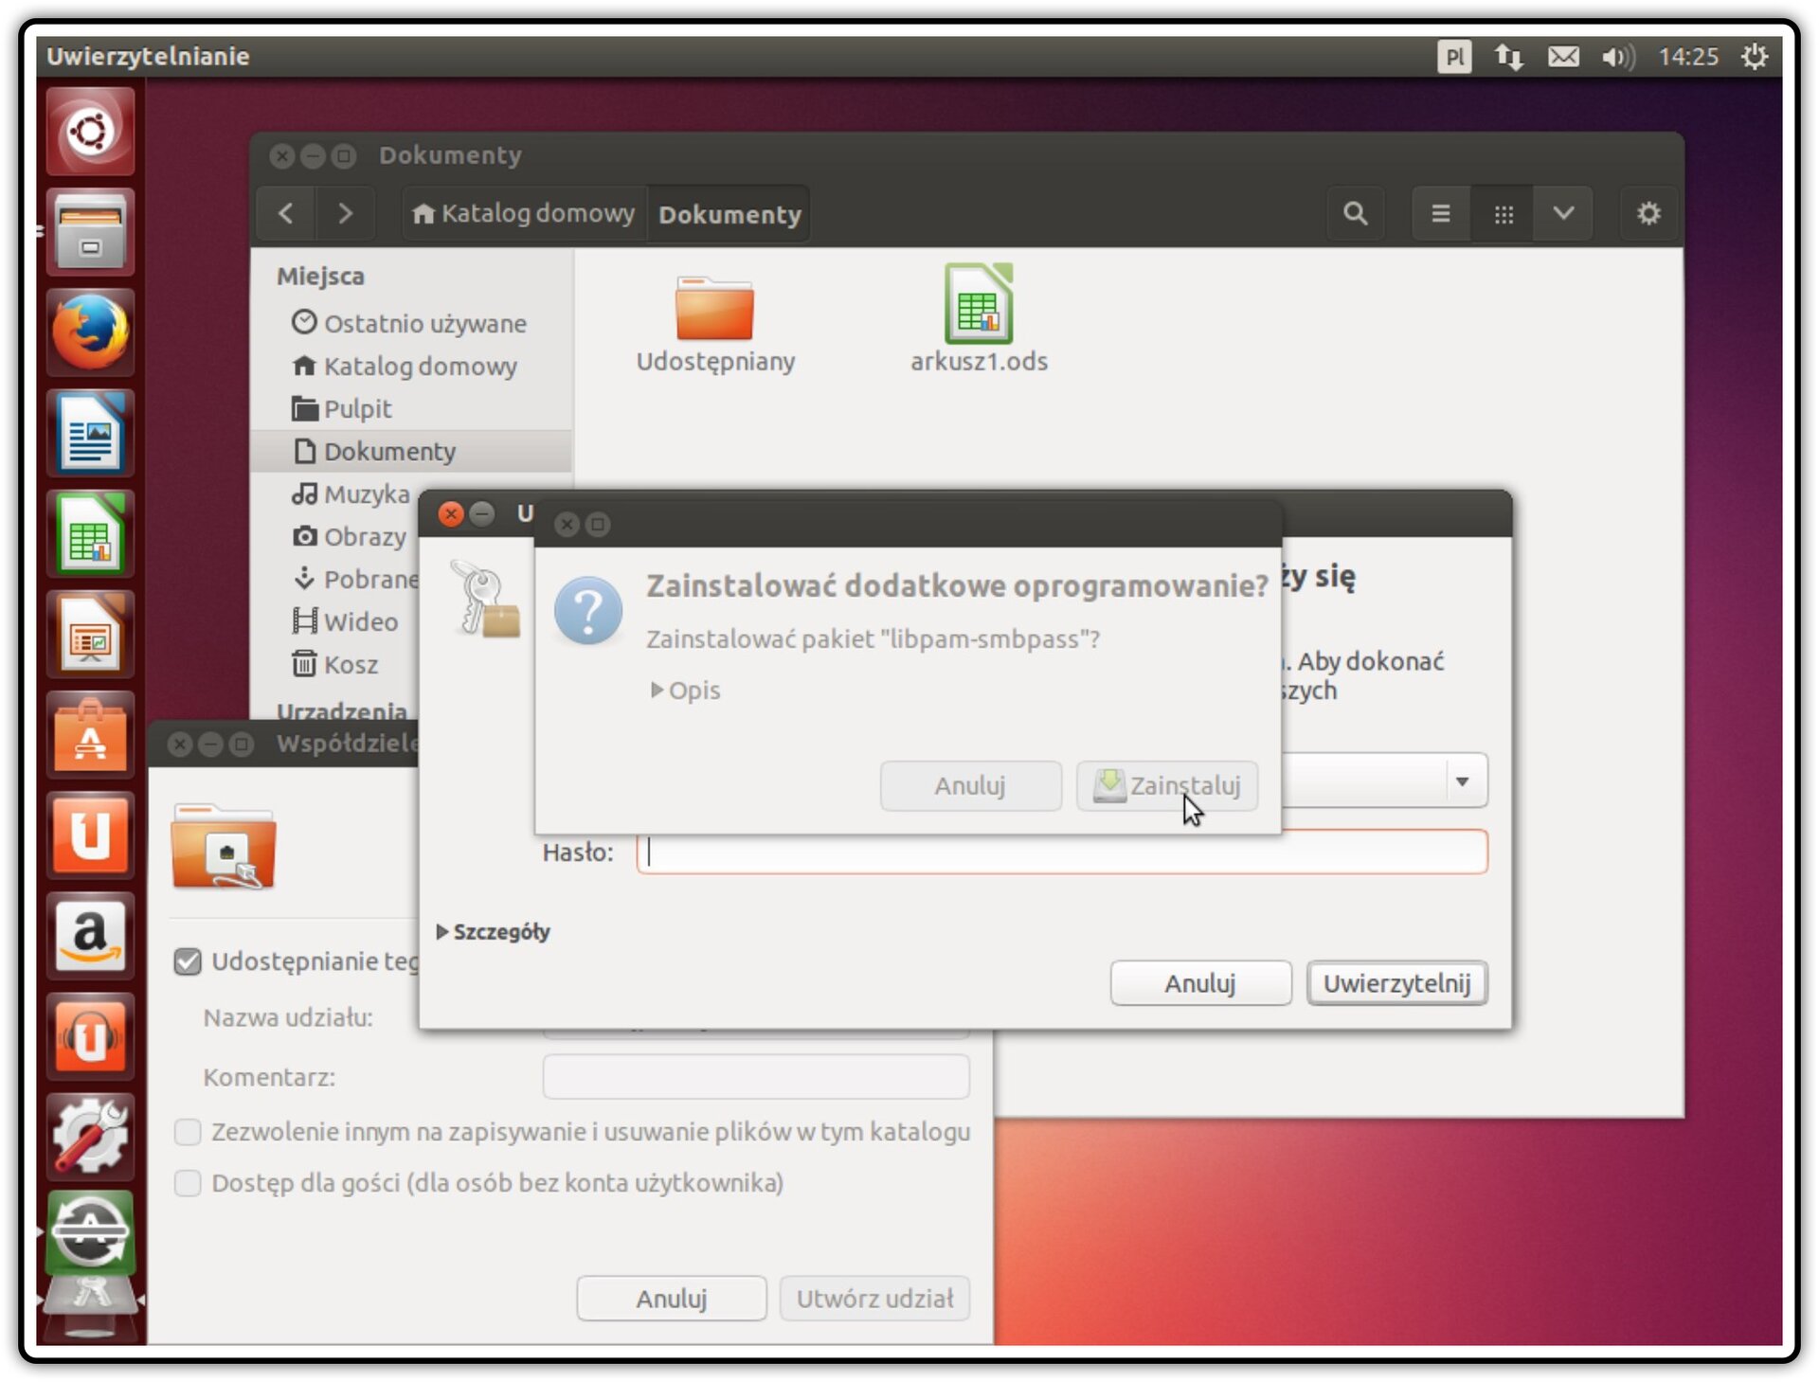Click the Dokumenty breadcrumb
The height and width of the screenshot is (1382, 1819).
pyautogui.click(x=729, y=214)
